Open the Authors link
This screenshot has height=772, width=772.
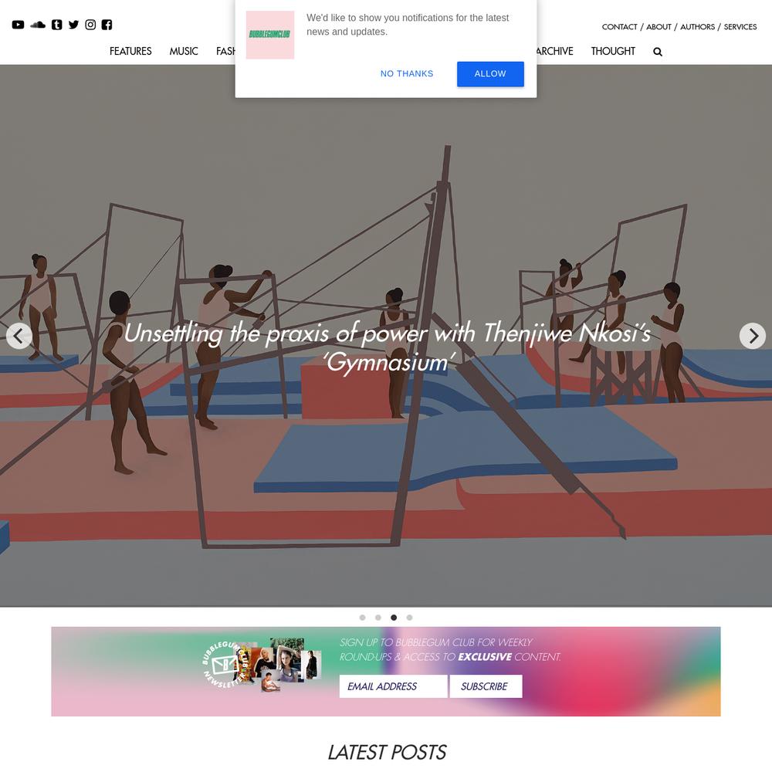(x=697, y=26)
